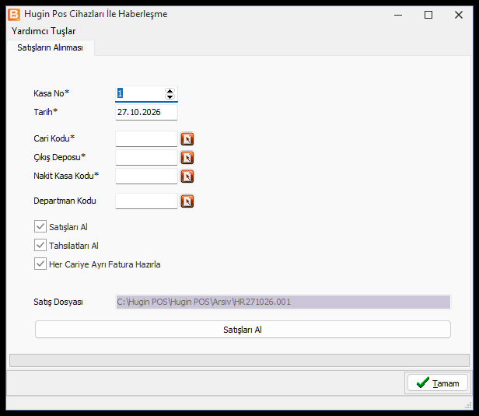This screenshot has width=479, height=416.
Task: Click the Kasa No* label
Action: (51, 93)
